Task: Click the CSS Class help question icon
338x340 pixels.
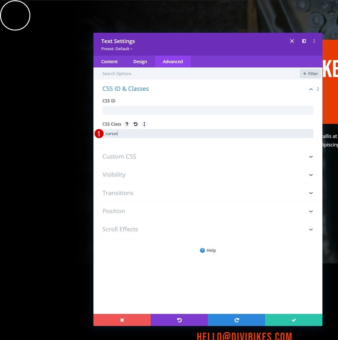Action: tap(127, 124)
